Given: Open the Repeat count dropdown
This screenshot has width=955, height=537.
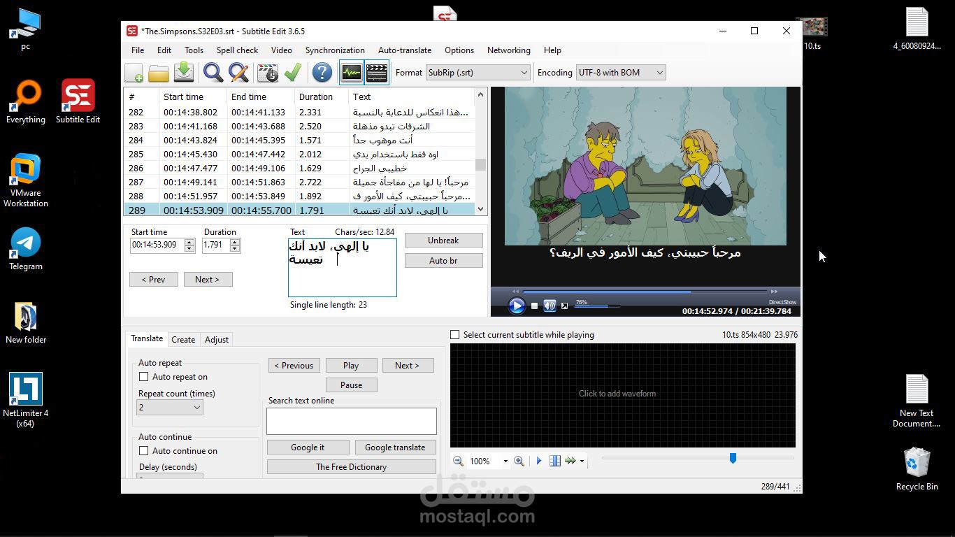Looking at the screenshot, I should (x=170, y=408).
